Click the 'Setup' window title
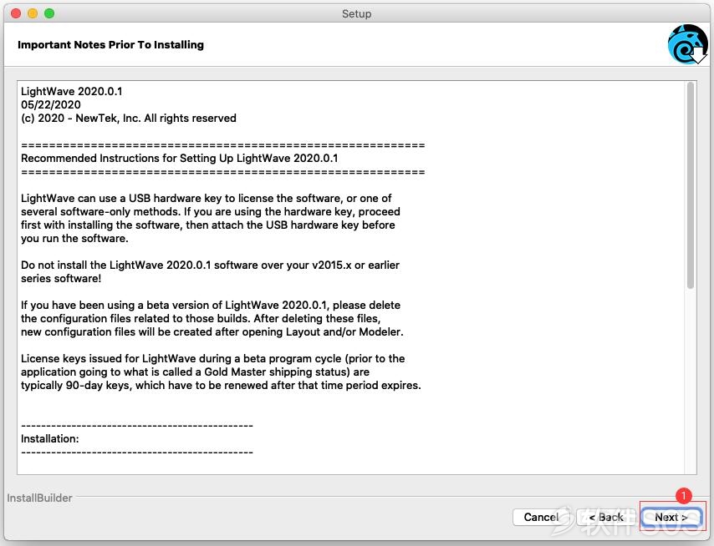 pos(356,13)
